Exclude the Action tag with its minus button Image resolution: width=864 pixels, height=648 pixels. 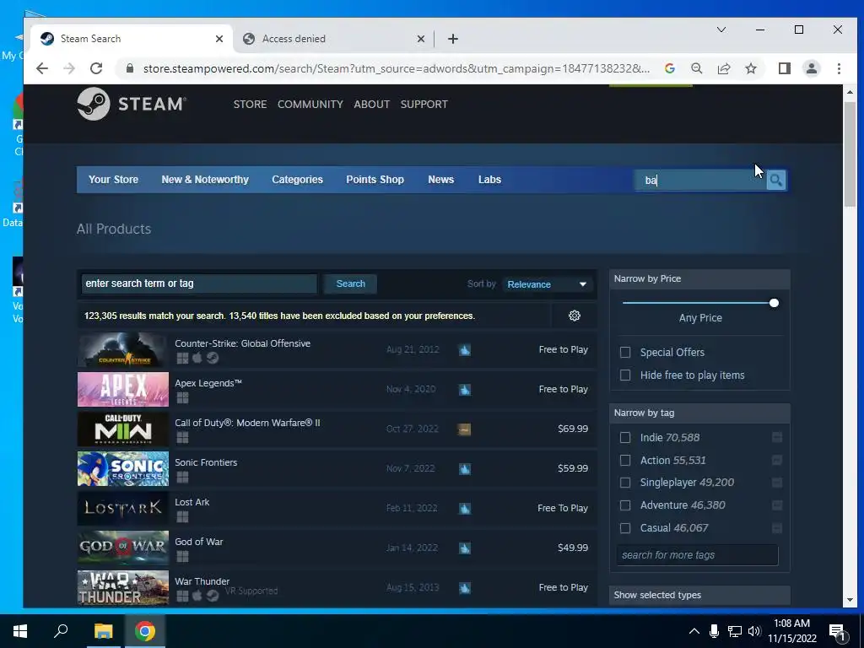(x=777, y=460)
